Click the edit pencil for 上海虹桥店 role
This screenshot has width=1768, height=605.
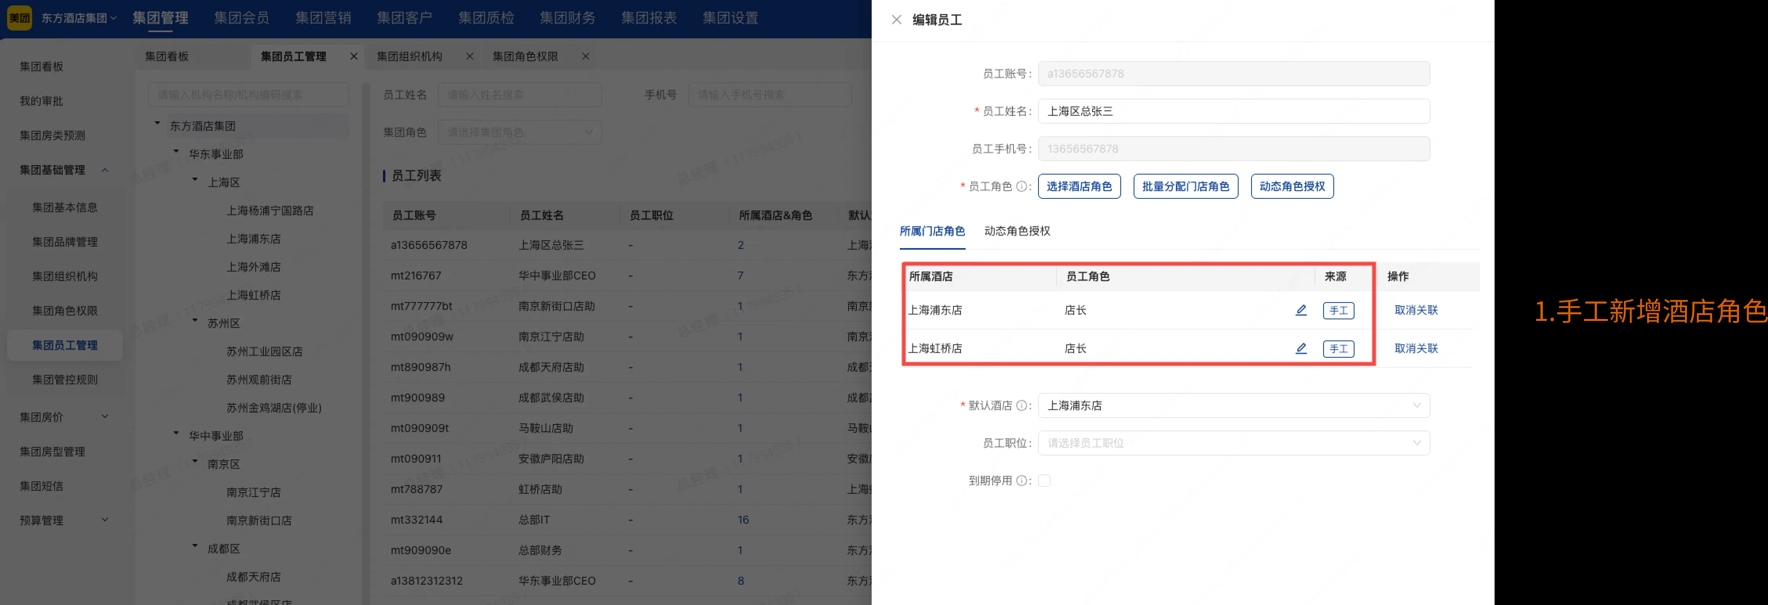coord(1301,348)
